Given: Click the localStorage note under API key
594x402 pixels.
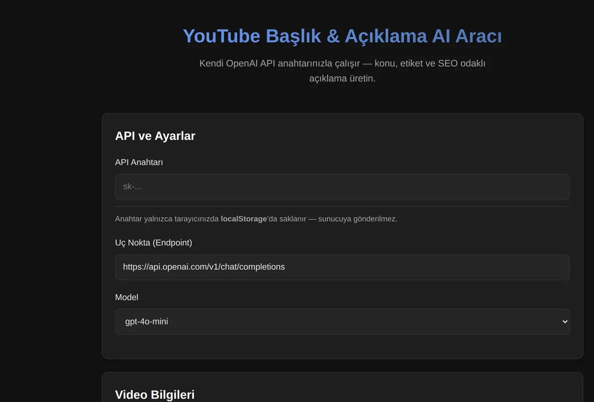Looking at the screenshot, I should point(256,219).
